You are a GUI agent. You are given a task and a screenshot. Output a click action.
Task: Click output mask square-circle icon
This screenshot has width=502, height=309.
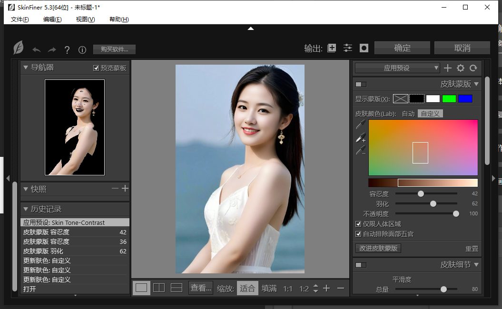tap(364, 48)
